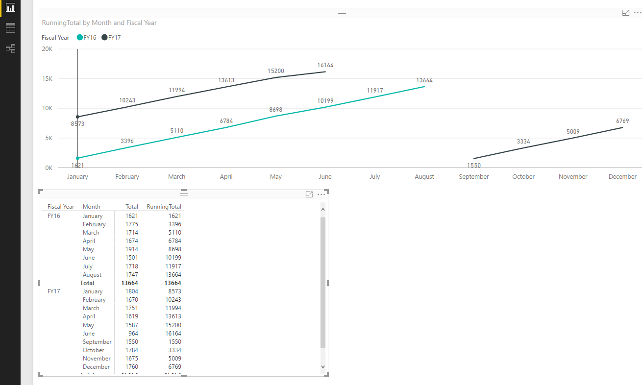This screenshot has height=385, width=642.
Task: Click running total value 10243 in table
Action: [x=174, y=300]
